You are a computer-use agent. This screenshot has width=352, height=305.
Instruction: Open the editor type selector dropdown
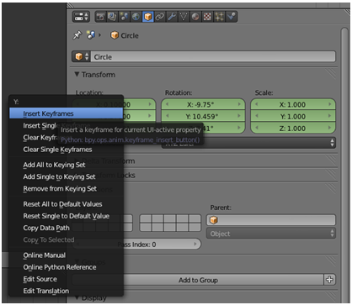point(81,17)
